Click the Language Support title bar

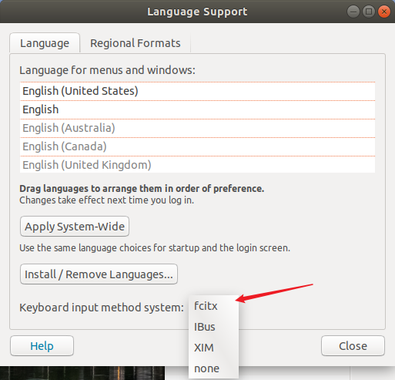pyautogui.click(x=197, y=12)
